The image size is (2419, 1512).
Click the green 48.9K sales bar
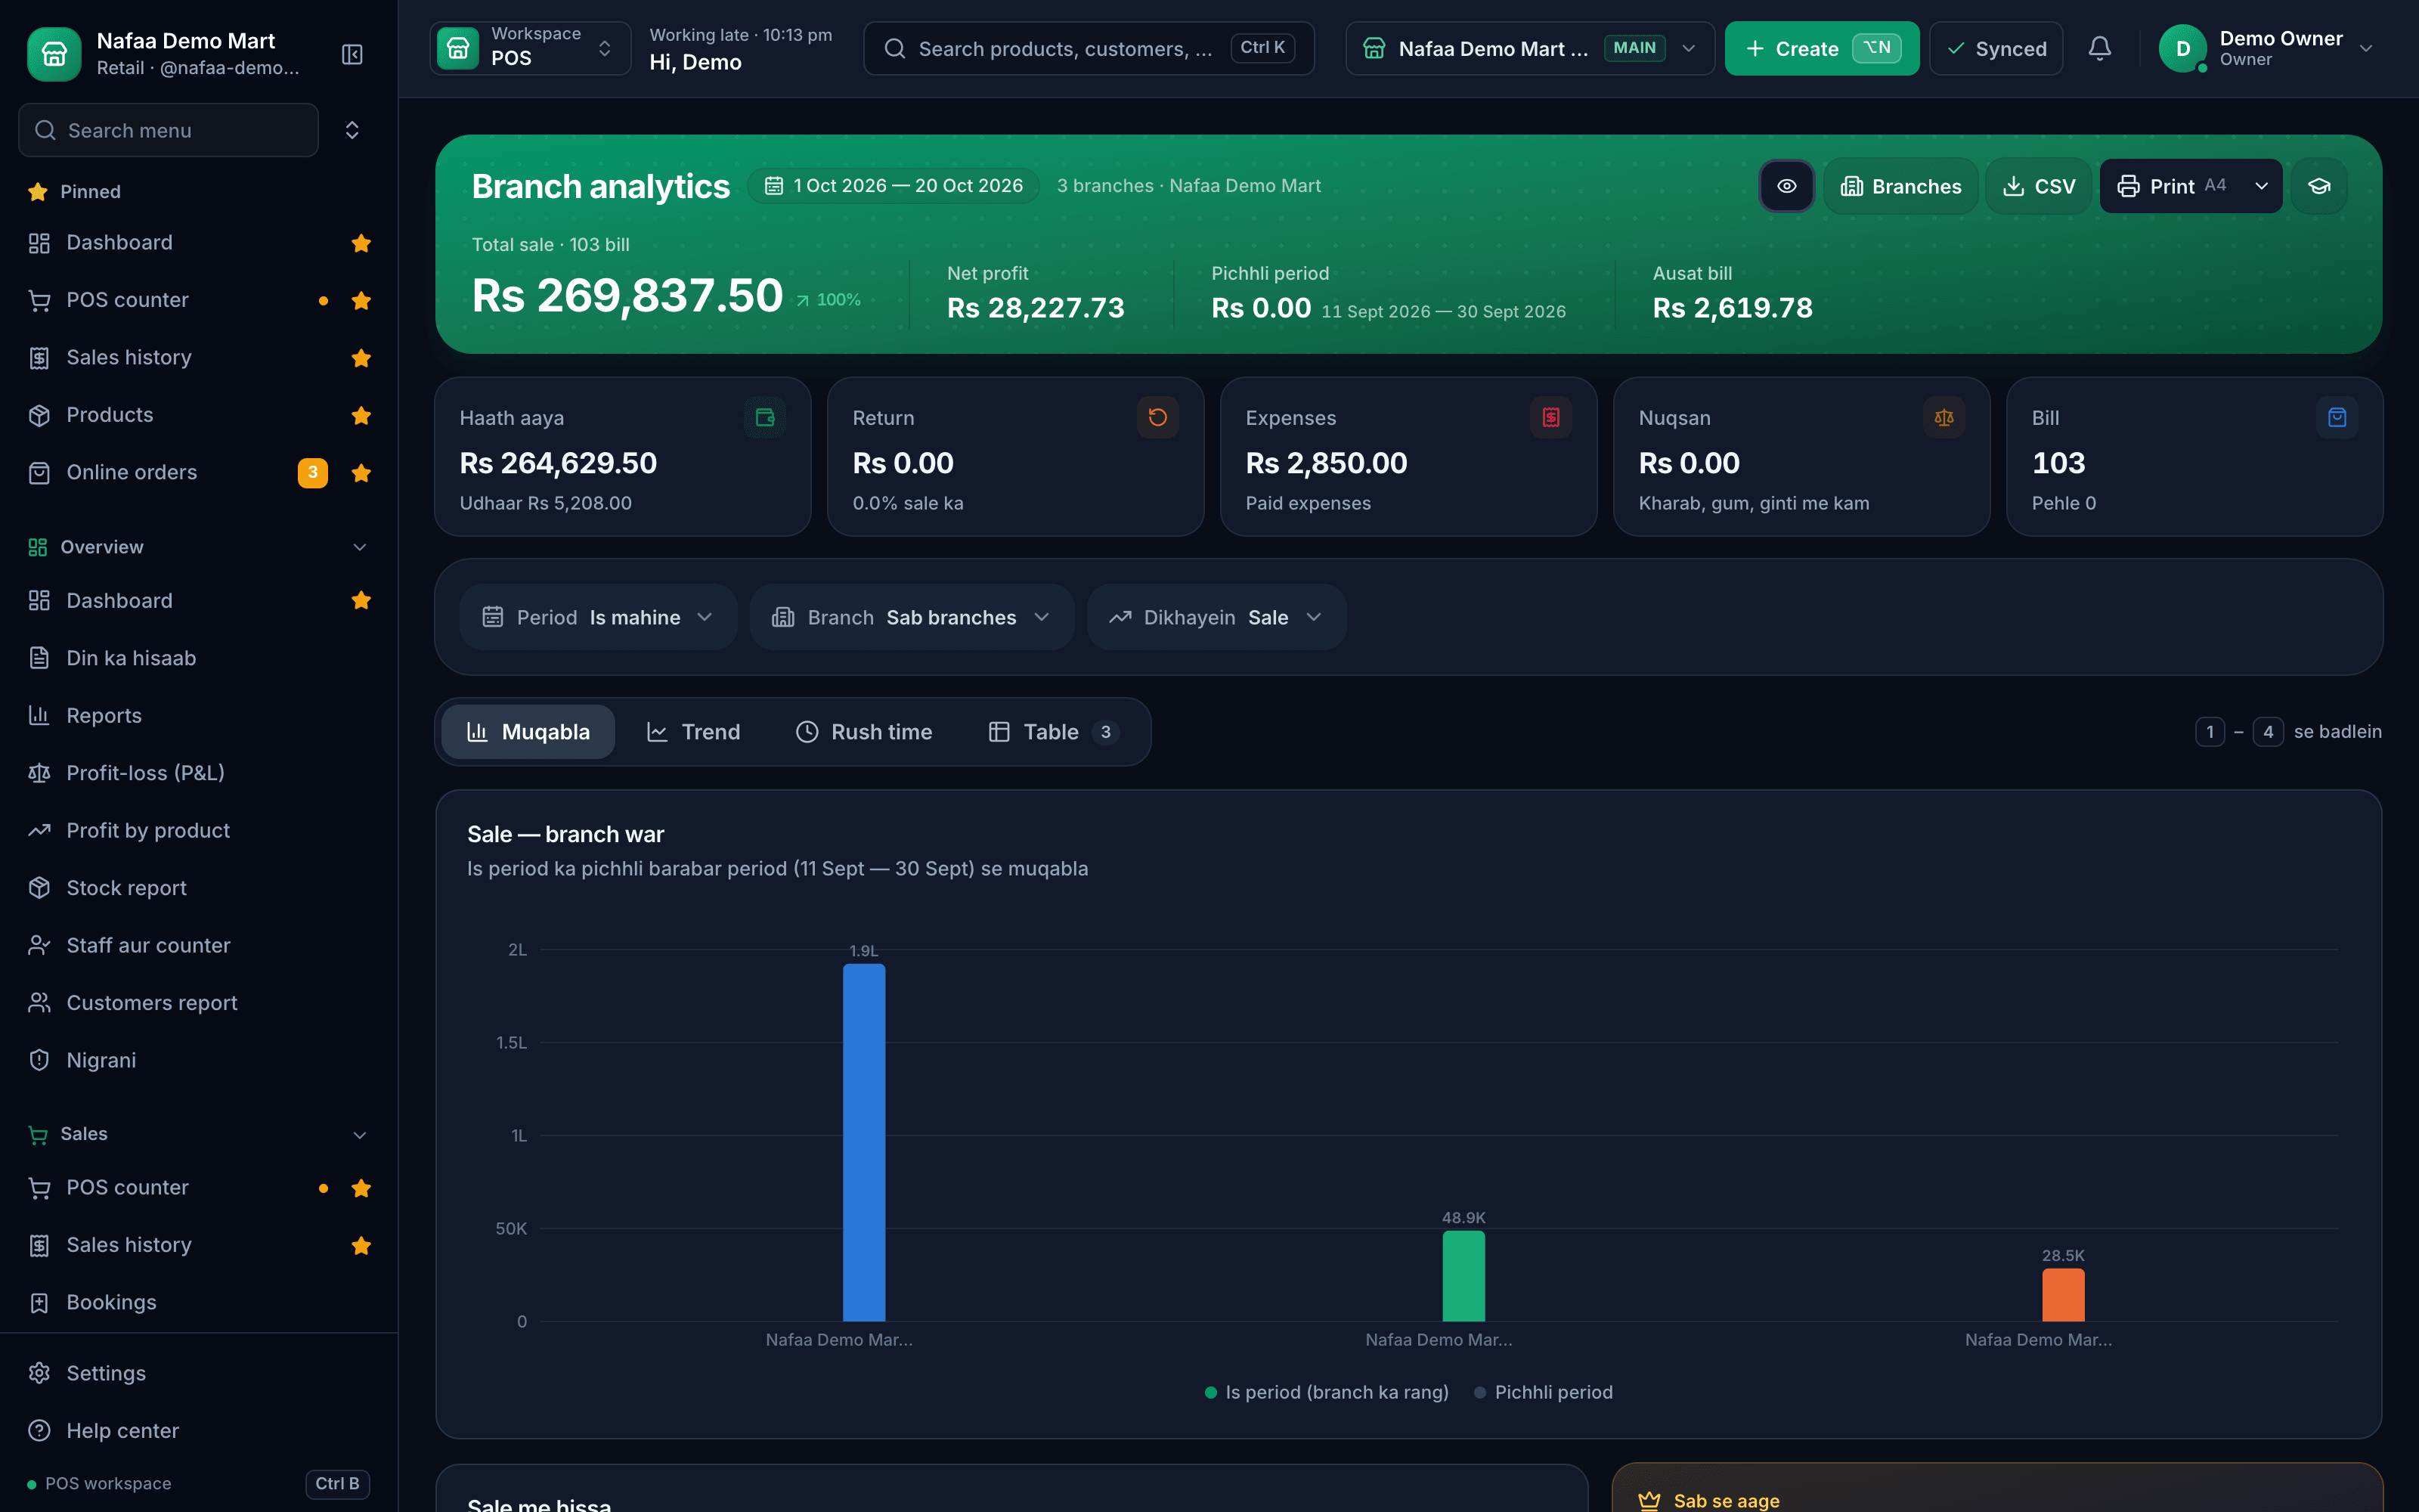click(x=1463, y=1276)
